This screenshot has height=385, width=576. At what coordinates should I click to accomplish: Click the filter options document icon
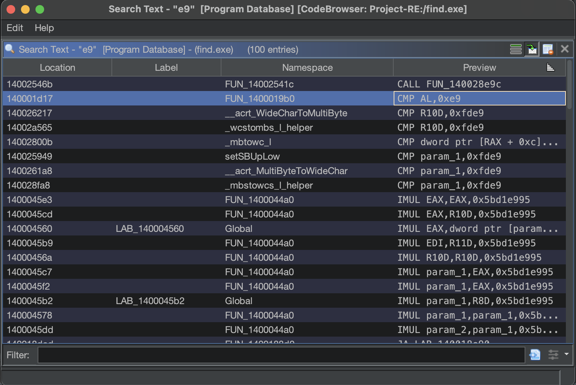pyautogui.click(x=535, y=355)
